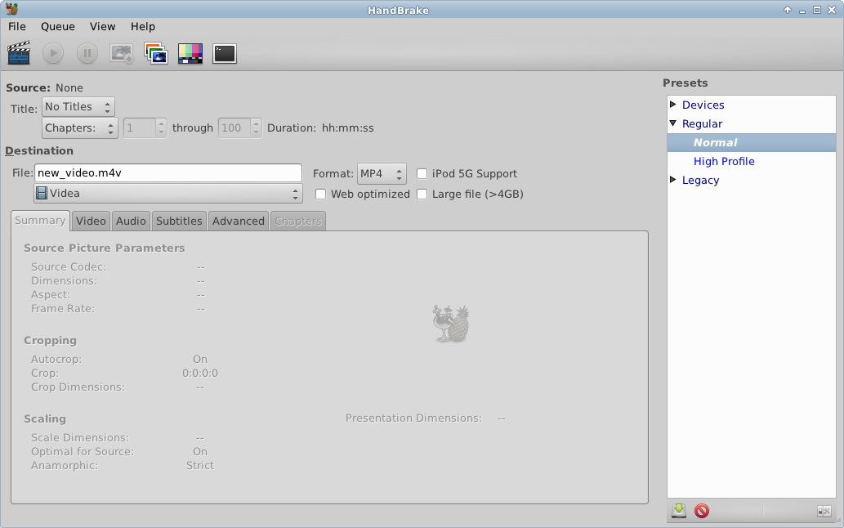The height and width of the screenshot is (528, 844).
Task: Click the destination file name field
Action: [168, 173]
